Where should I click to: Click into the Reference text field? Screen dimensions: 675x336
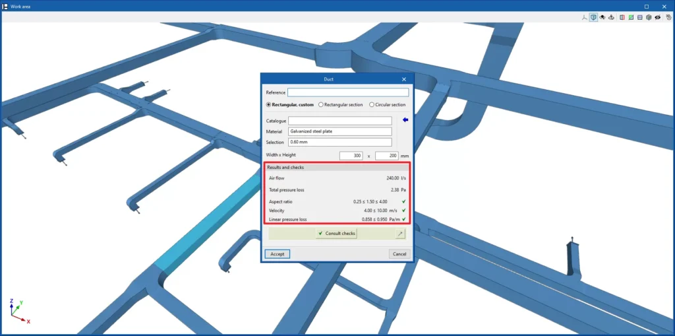click(x=347, y=92)
